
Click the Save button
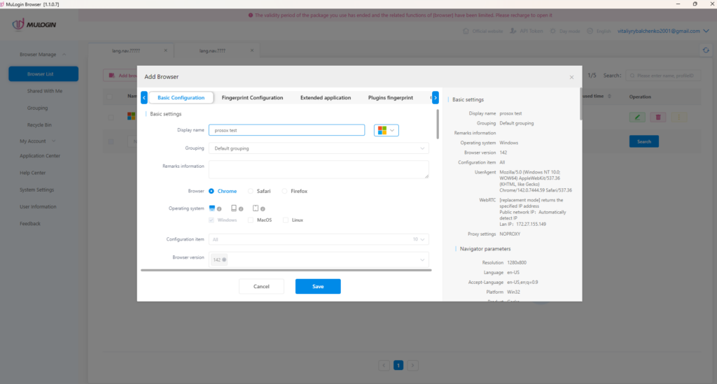click(318, 286)
